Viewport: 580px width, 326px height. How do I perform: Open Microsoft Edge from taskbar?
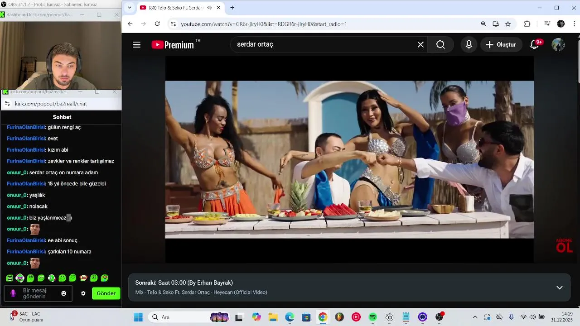[290, 317]
